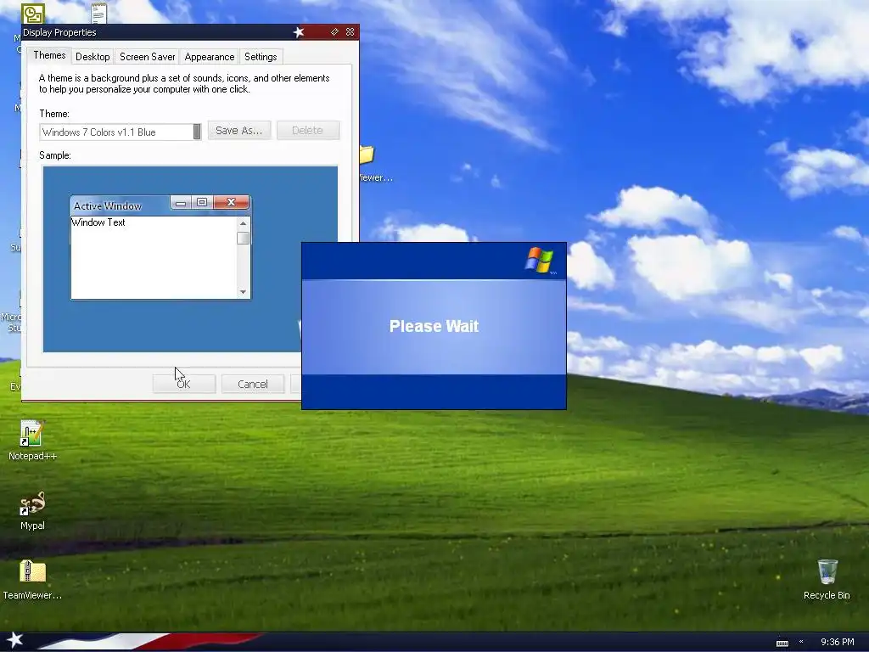The image size is (869, 652).
Task: Open the notepad document icon above the dialog
Action: point(98,12)
